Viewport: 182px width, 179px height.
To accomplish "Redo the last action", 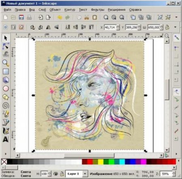I will click(x=68, y=17).
